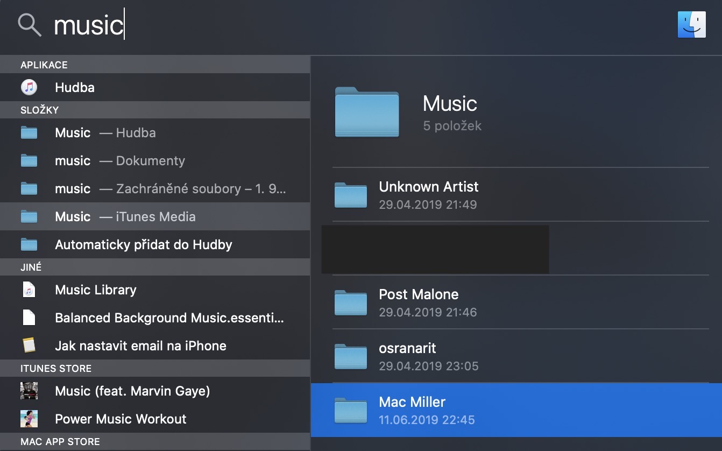This screenshot has width=722, height=451.
Task: Click the Balanced Background Music document icon
Action: click(x=29, y=318)
